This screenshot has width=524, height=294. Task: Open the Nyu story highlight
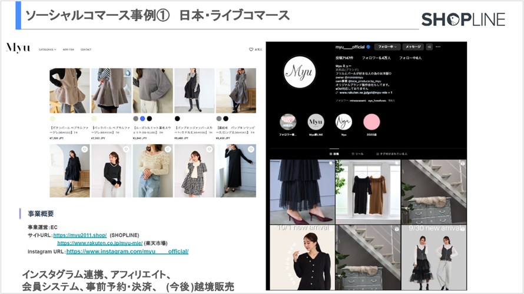coord(344,122)
